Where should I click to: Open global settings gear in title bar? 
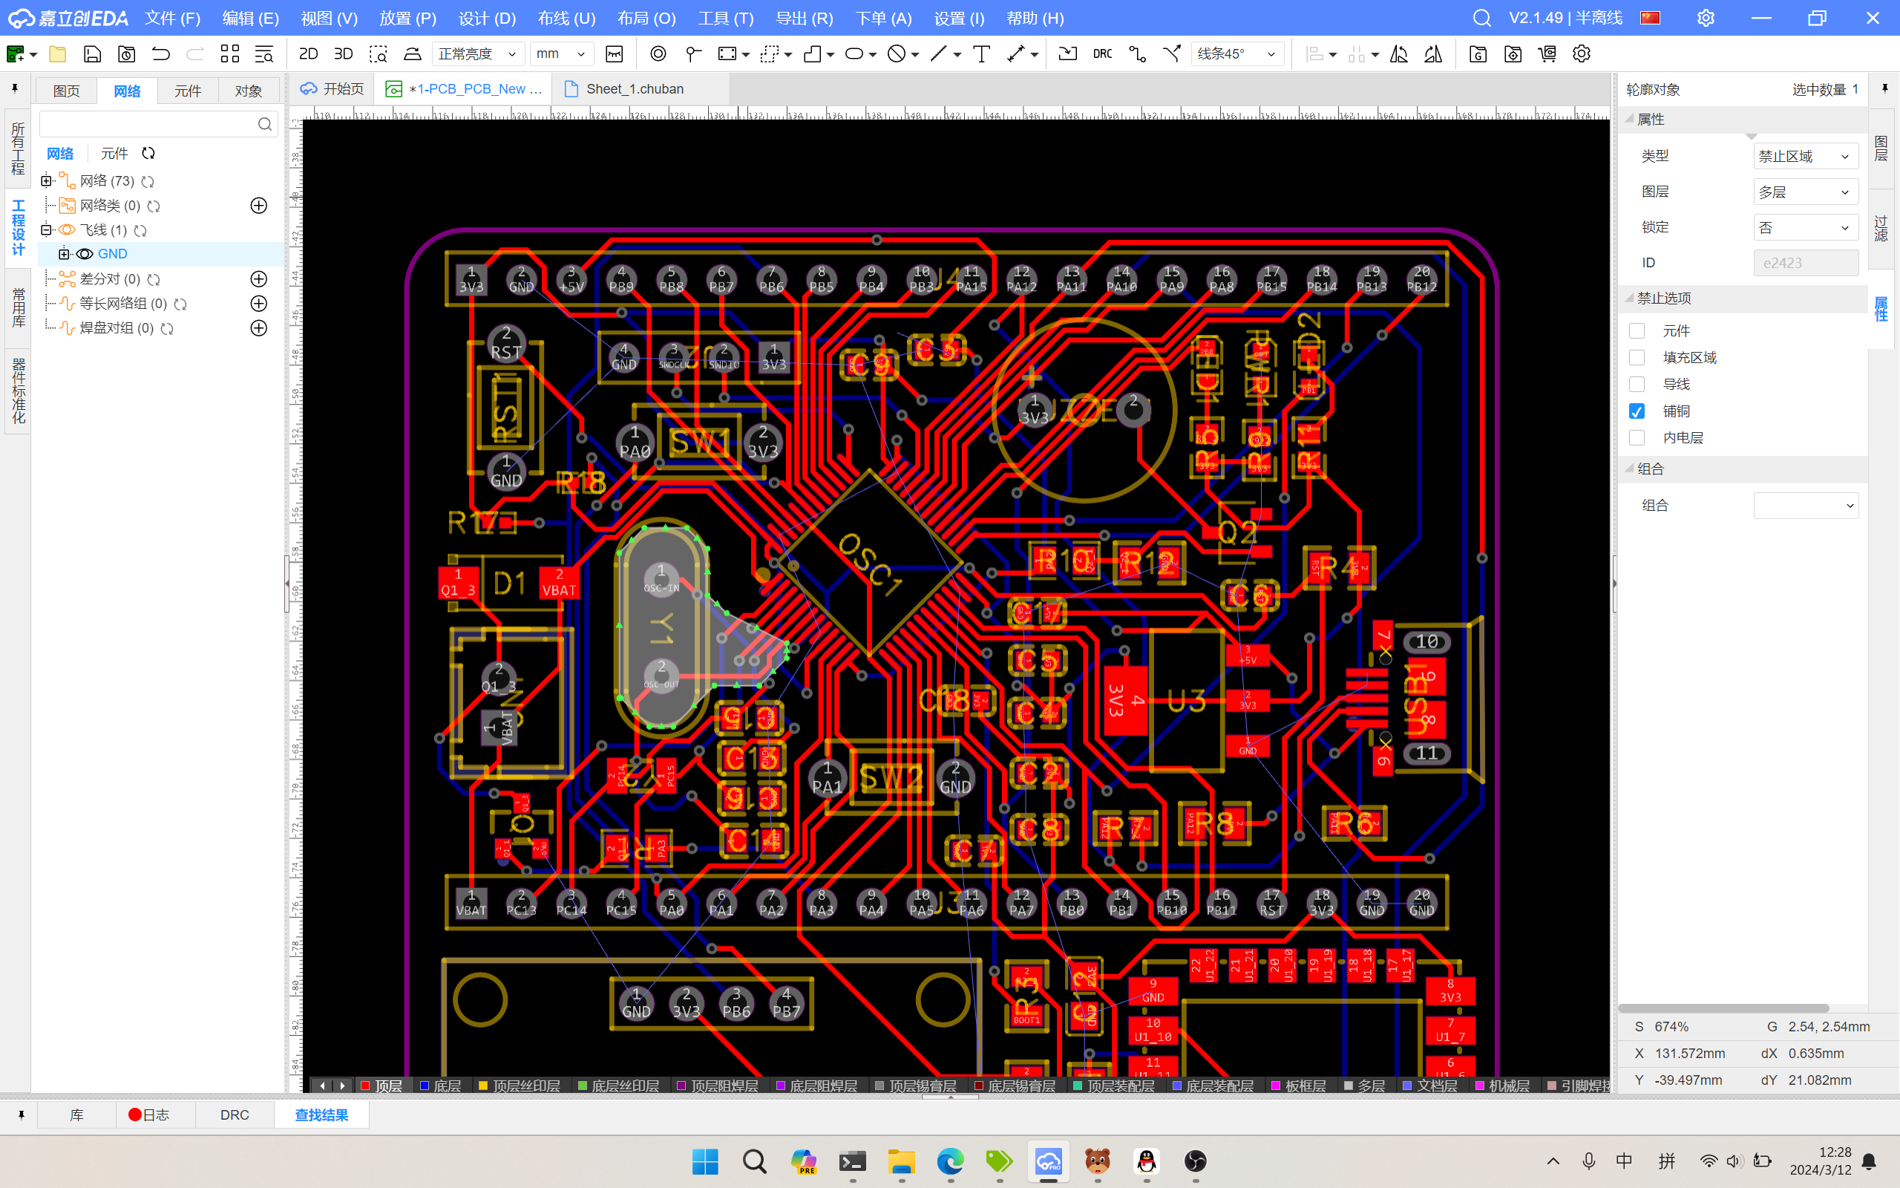[1706, 18]
